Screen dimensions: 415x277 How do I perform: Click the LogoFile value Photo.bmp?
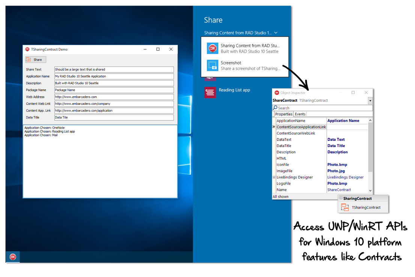coord(337,183)
